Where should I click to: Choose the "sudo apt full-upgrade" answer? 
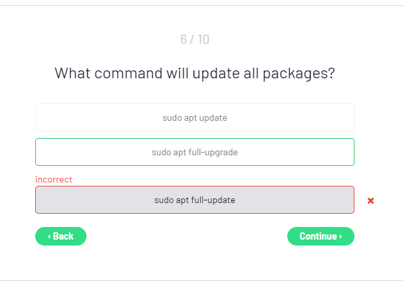(194, 152)
